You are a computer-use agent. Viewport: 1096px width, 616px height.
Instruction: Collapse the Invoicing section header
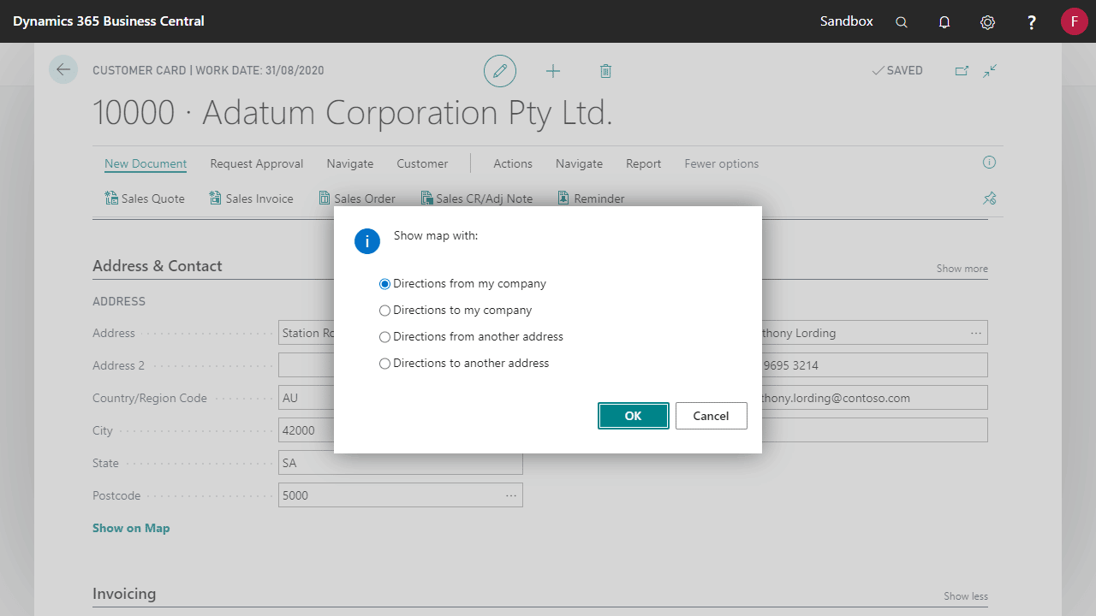tap(124, 594)
